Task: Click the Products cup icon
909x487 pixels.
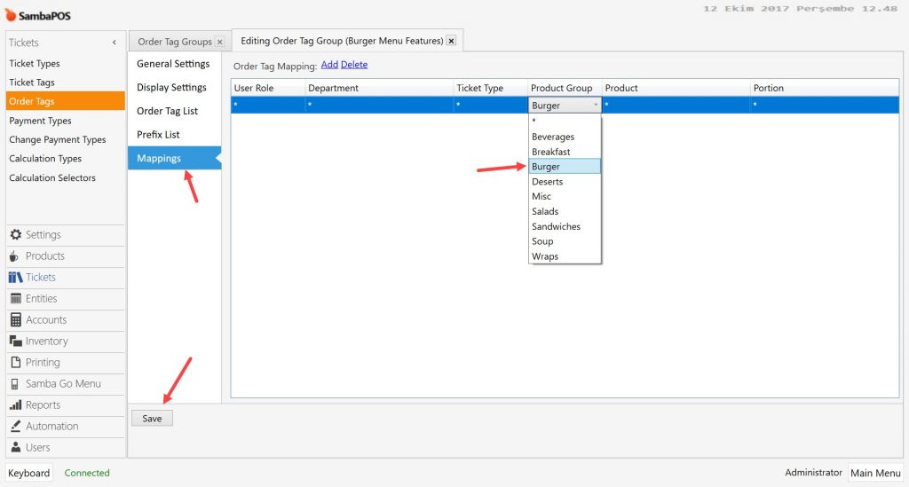Action: [x=14, y=256]
